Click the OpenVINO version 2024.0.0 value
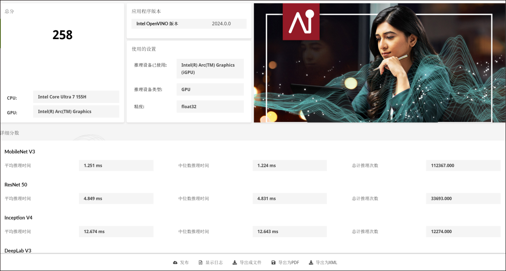Viewport: 506px width, 271px height. point(221,24)
